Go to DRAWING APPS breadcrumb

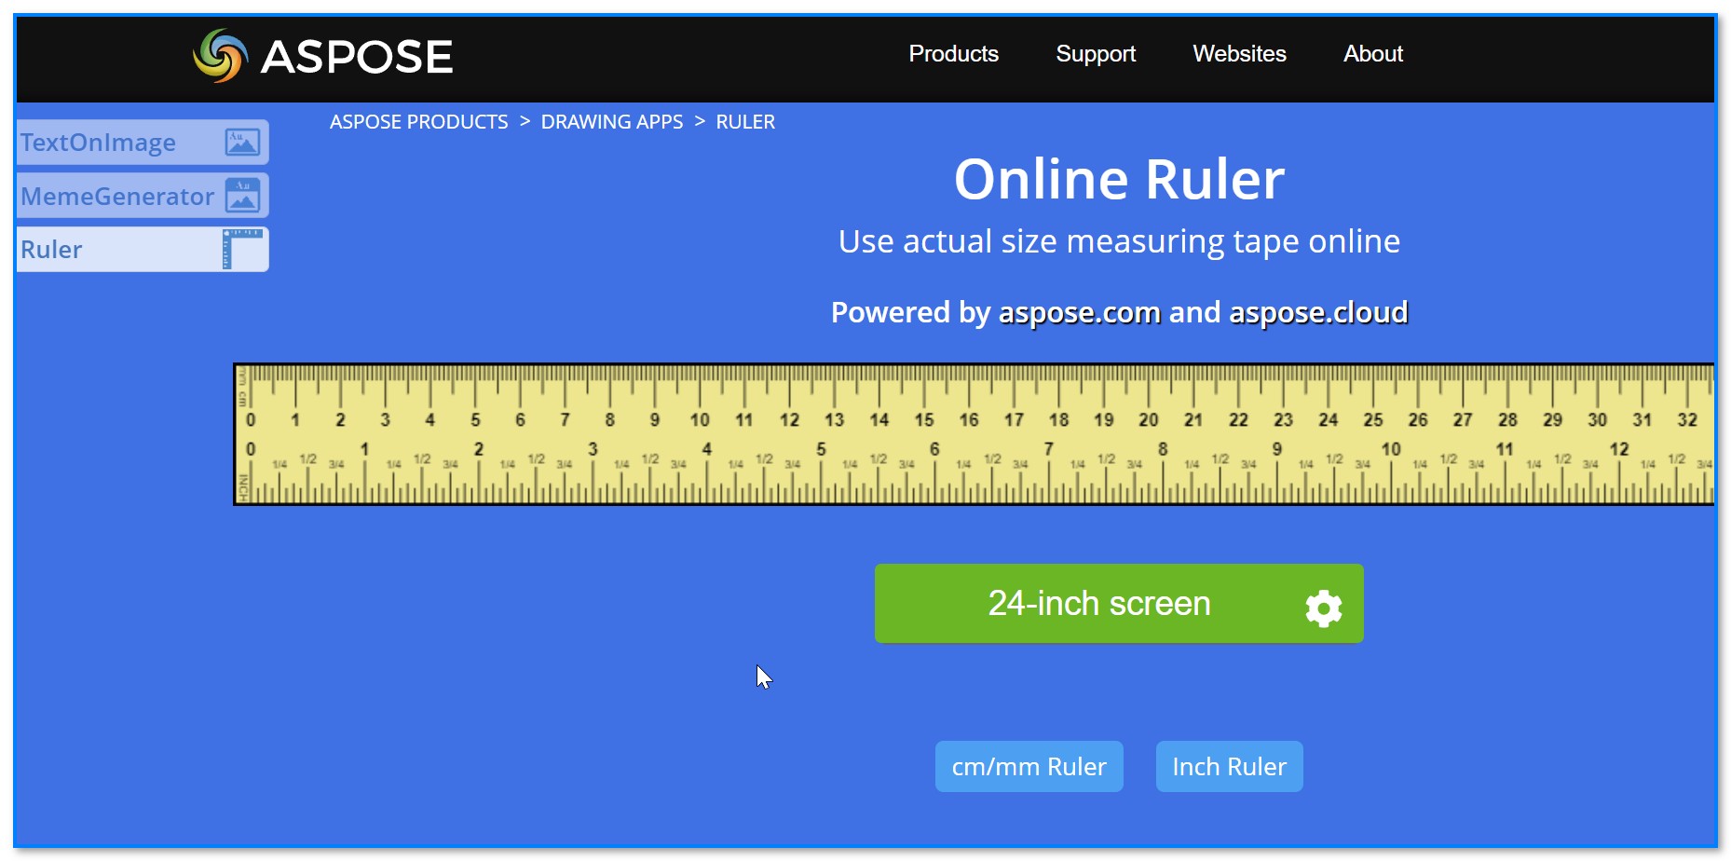tap(611, 122)
